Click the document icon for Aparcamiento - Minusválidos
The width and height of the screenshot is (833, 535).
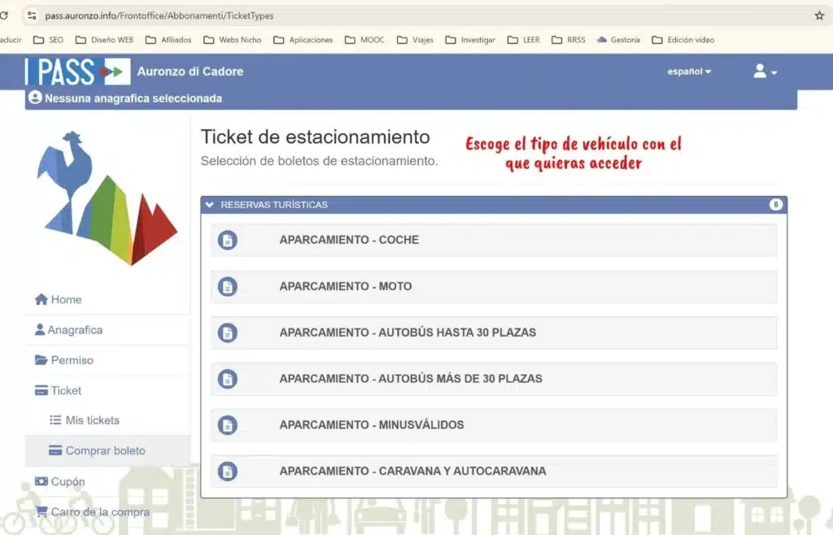pos(228,425)
